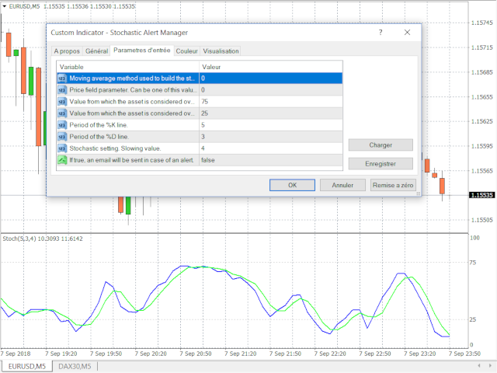Screen dimensions: 497x373
Task: Click the icon beside the 75 threshold row
Action: pos(62,102)
